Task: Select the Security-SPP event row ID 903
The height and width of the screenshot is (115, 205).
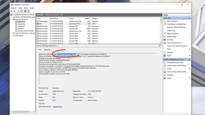Action: (67, 26)
